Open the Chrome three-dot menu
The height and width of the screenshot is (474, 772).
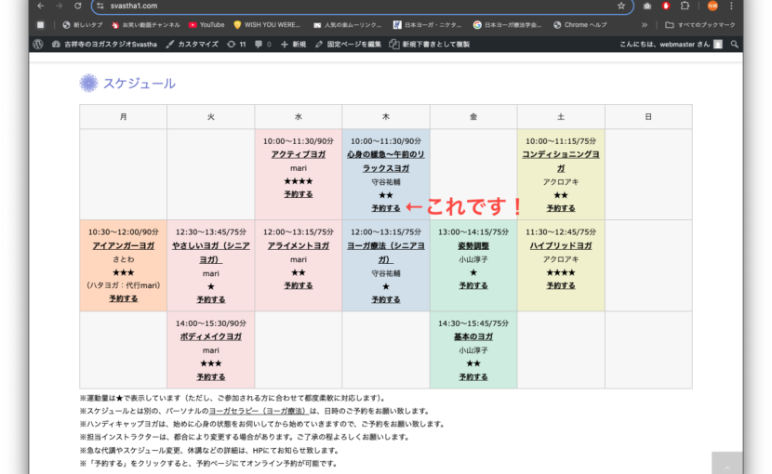coord(731,6)
